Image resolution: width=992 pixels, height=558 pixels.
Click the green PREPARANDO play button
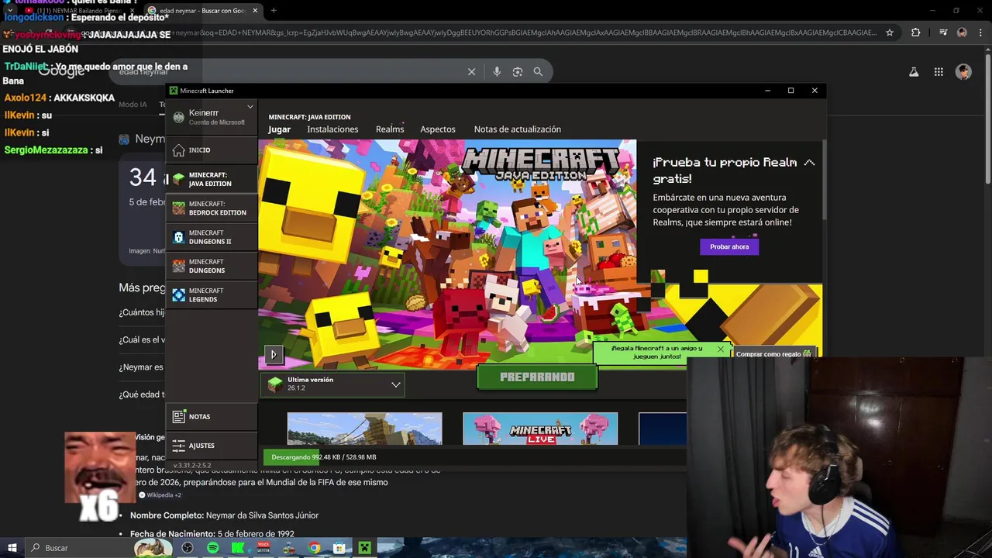point(537,377)
